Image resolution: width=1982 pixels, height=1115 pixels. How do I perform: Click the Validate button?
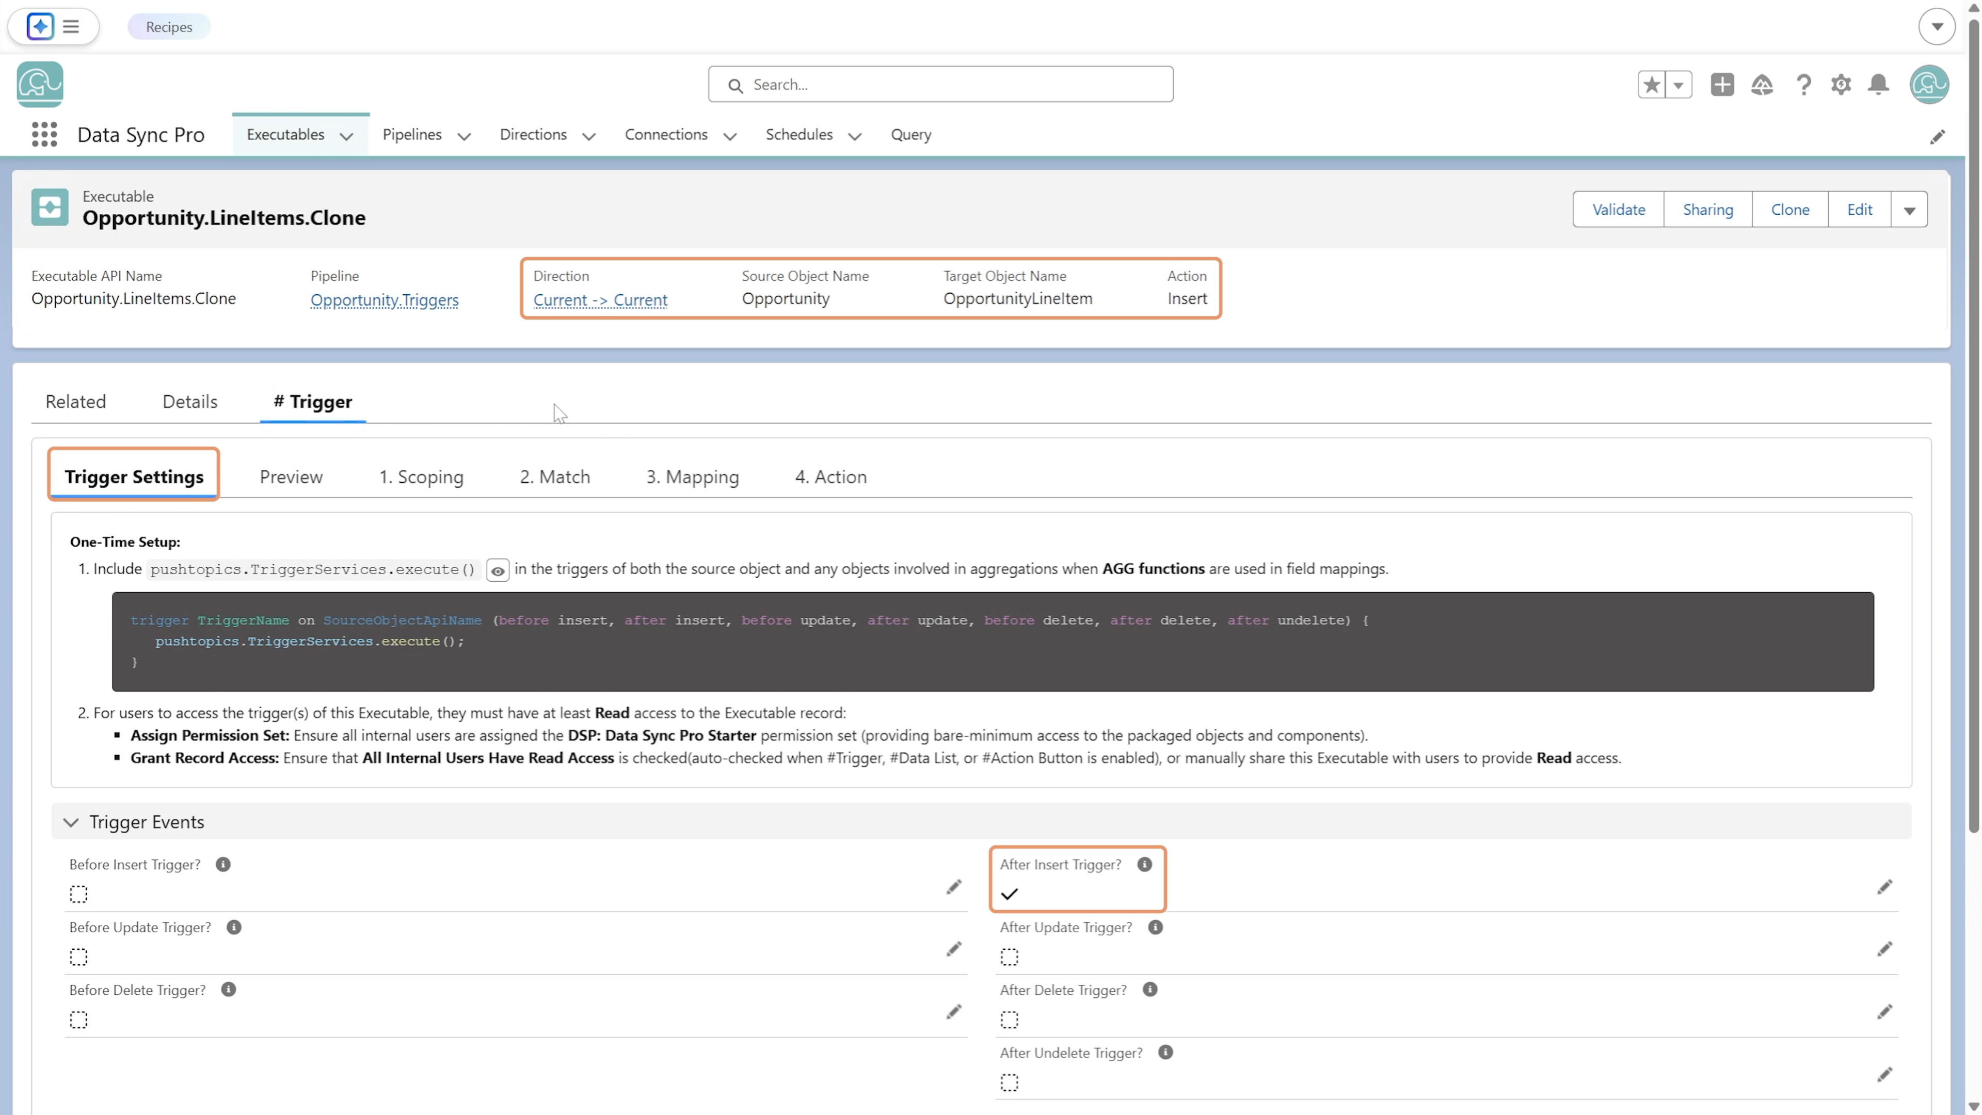(1619, 209)
